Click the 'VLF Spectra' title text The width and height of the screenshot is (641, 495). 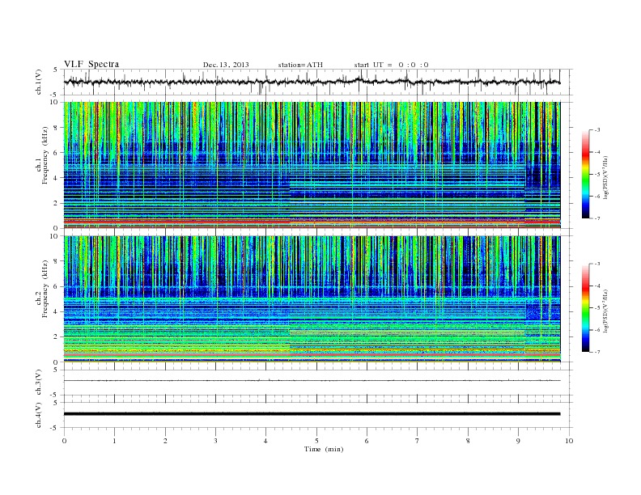pos(91,64)
